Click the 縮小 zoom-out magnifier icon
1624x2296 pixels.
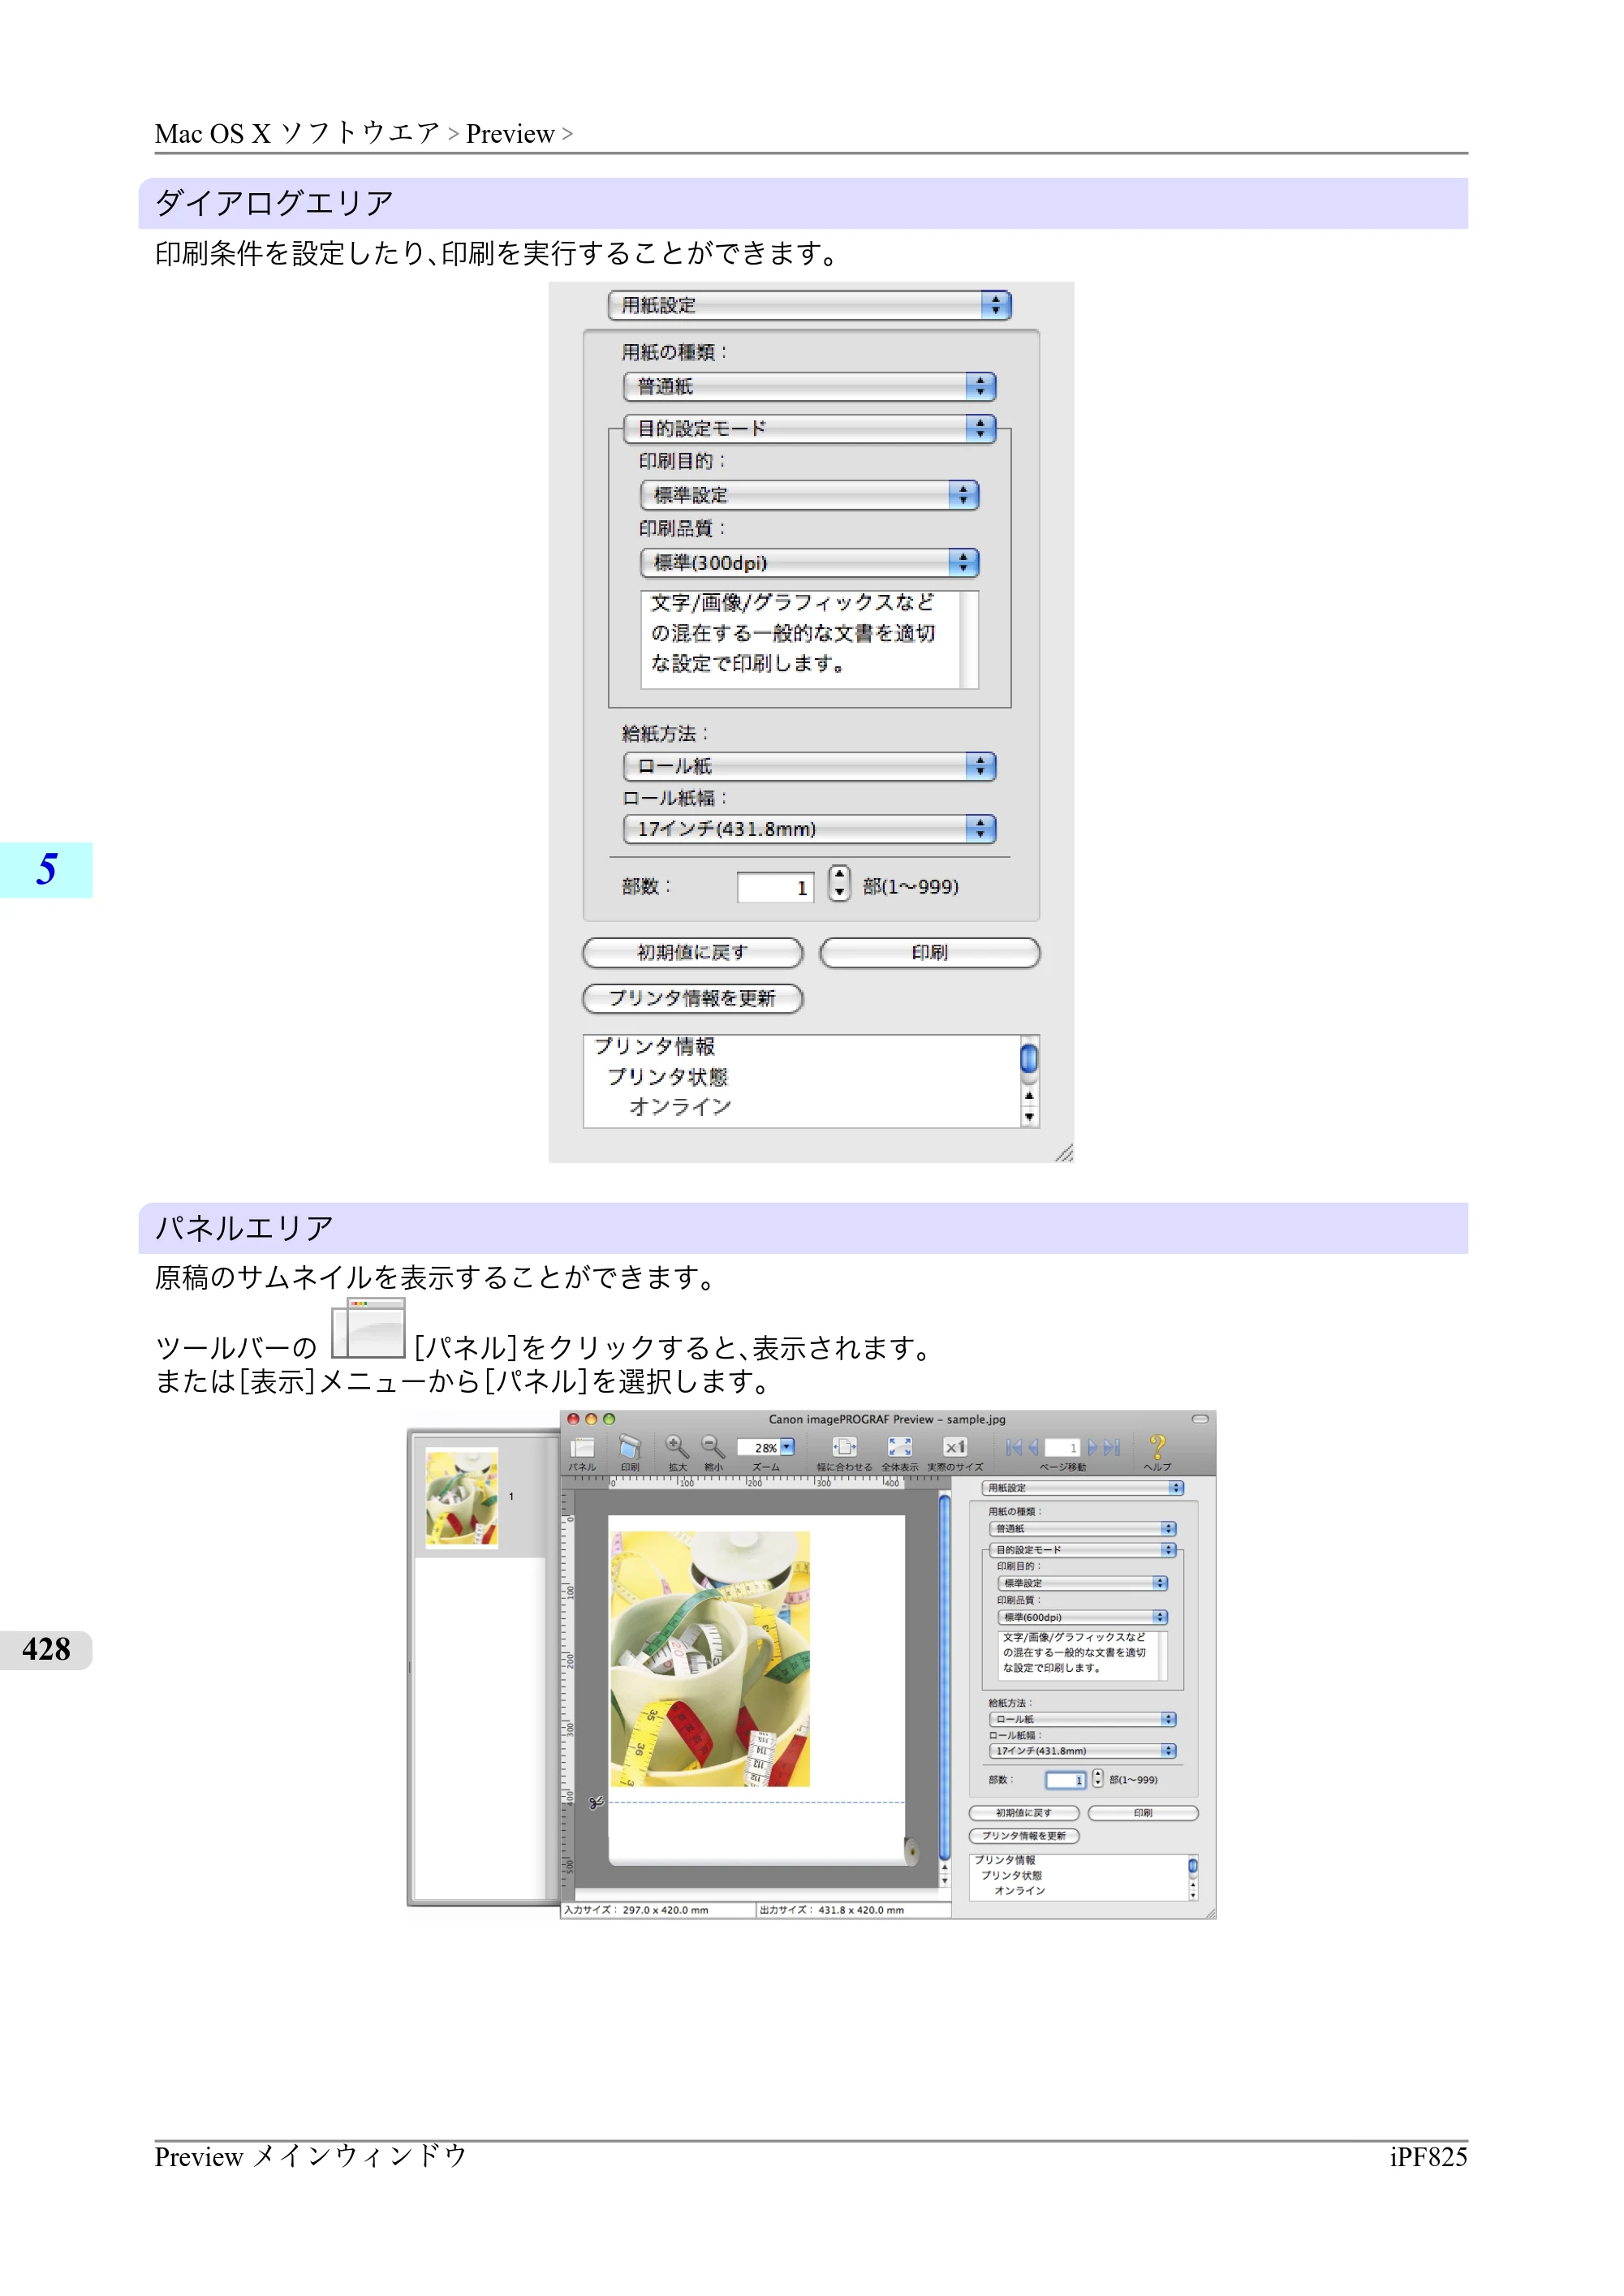click(x=713, y=1447)
